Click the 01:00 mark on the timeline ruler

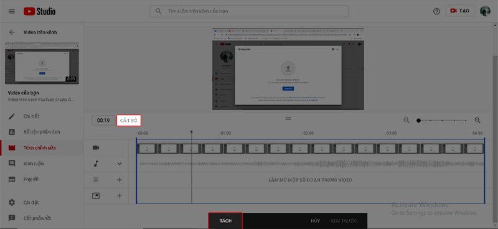[x=225, y=133]
